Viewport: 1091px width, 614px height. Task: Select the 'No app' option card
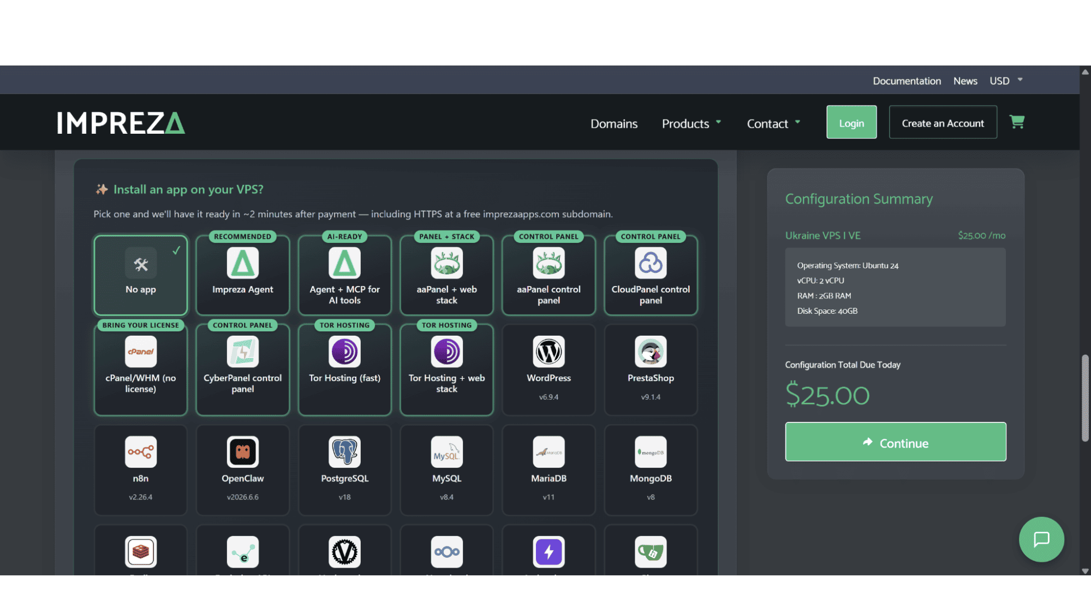[141, 276]
